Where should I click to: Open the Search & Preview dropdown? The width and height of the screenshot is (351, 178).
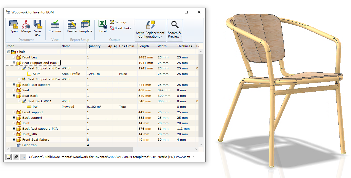175,29
